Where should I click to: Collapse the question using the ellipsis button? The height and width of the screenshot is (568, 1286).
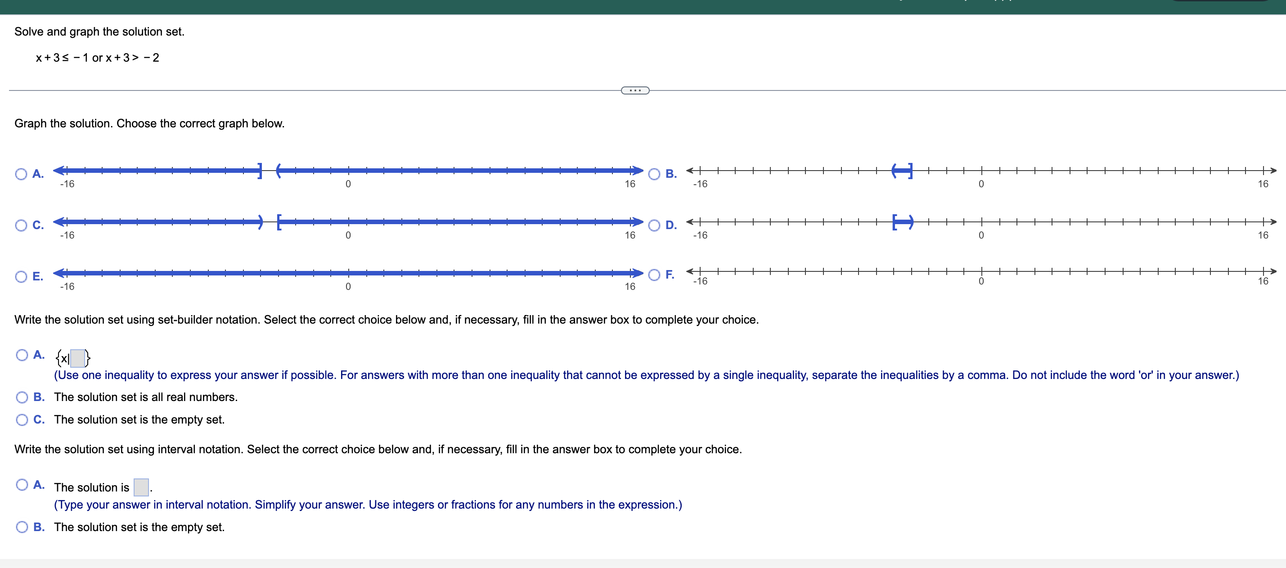coord(634,90)
